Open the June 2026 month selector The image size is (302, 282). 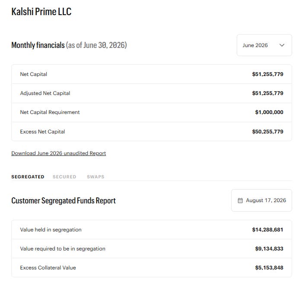point(264,45)
